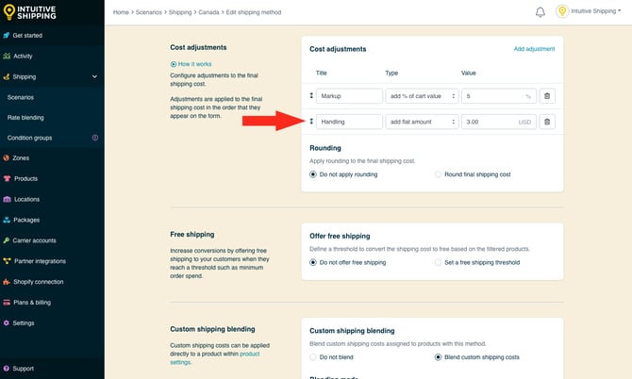Click the Shopify connection icon
Image resolution: width=632 pixels, height=379 pixels.
(7, 282)
